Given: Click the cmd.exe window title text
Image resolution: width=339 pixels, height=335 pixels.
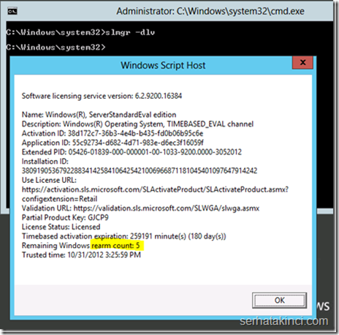Looking at the screenshot, I should tap(210, 11).
